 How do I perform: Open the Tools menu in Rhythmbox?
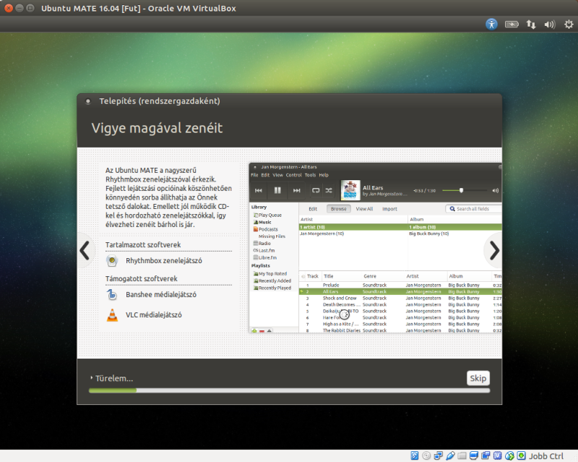pyautogui.click(x=311, y=175)
